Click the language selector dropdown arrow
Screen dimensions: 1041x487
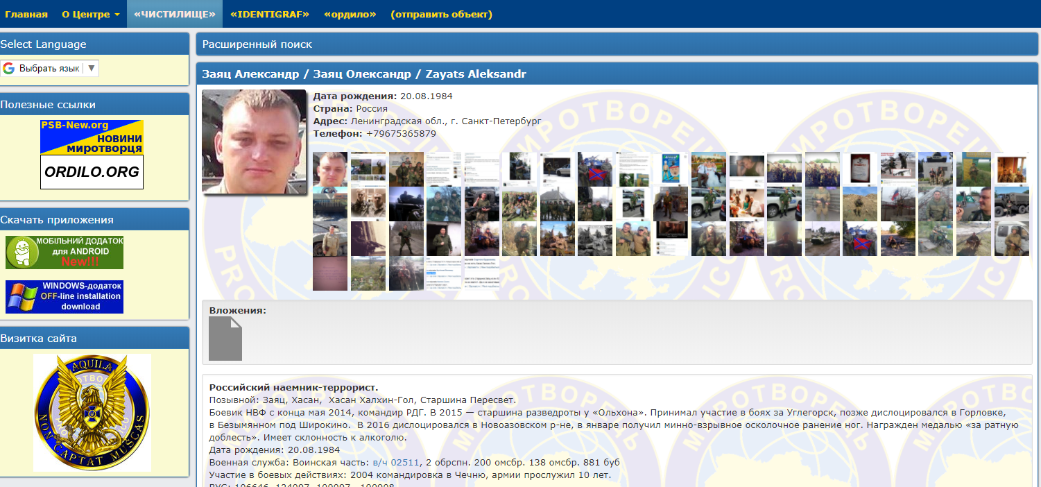pos(92,69)
